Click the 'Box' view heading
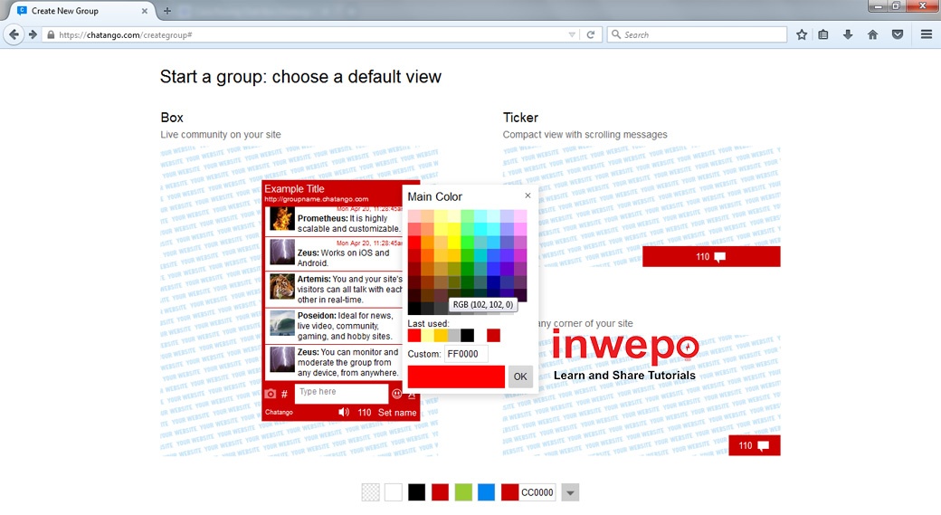 click(x=172, y=118)
